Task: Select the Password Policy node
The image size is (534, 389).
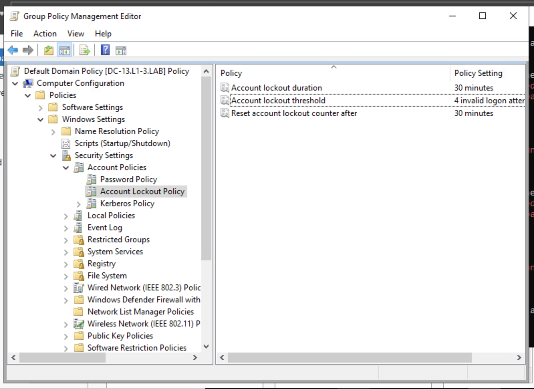Action: click(129, 179)
